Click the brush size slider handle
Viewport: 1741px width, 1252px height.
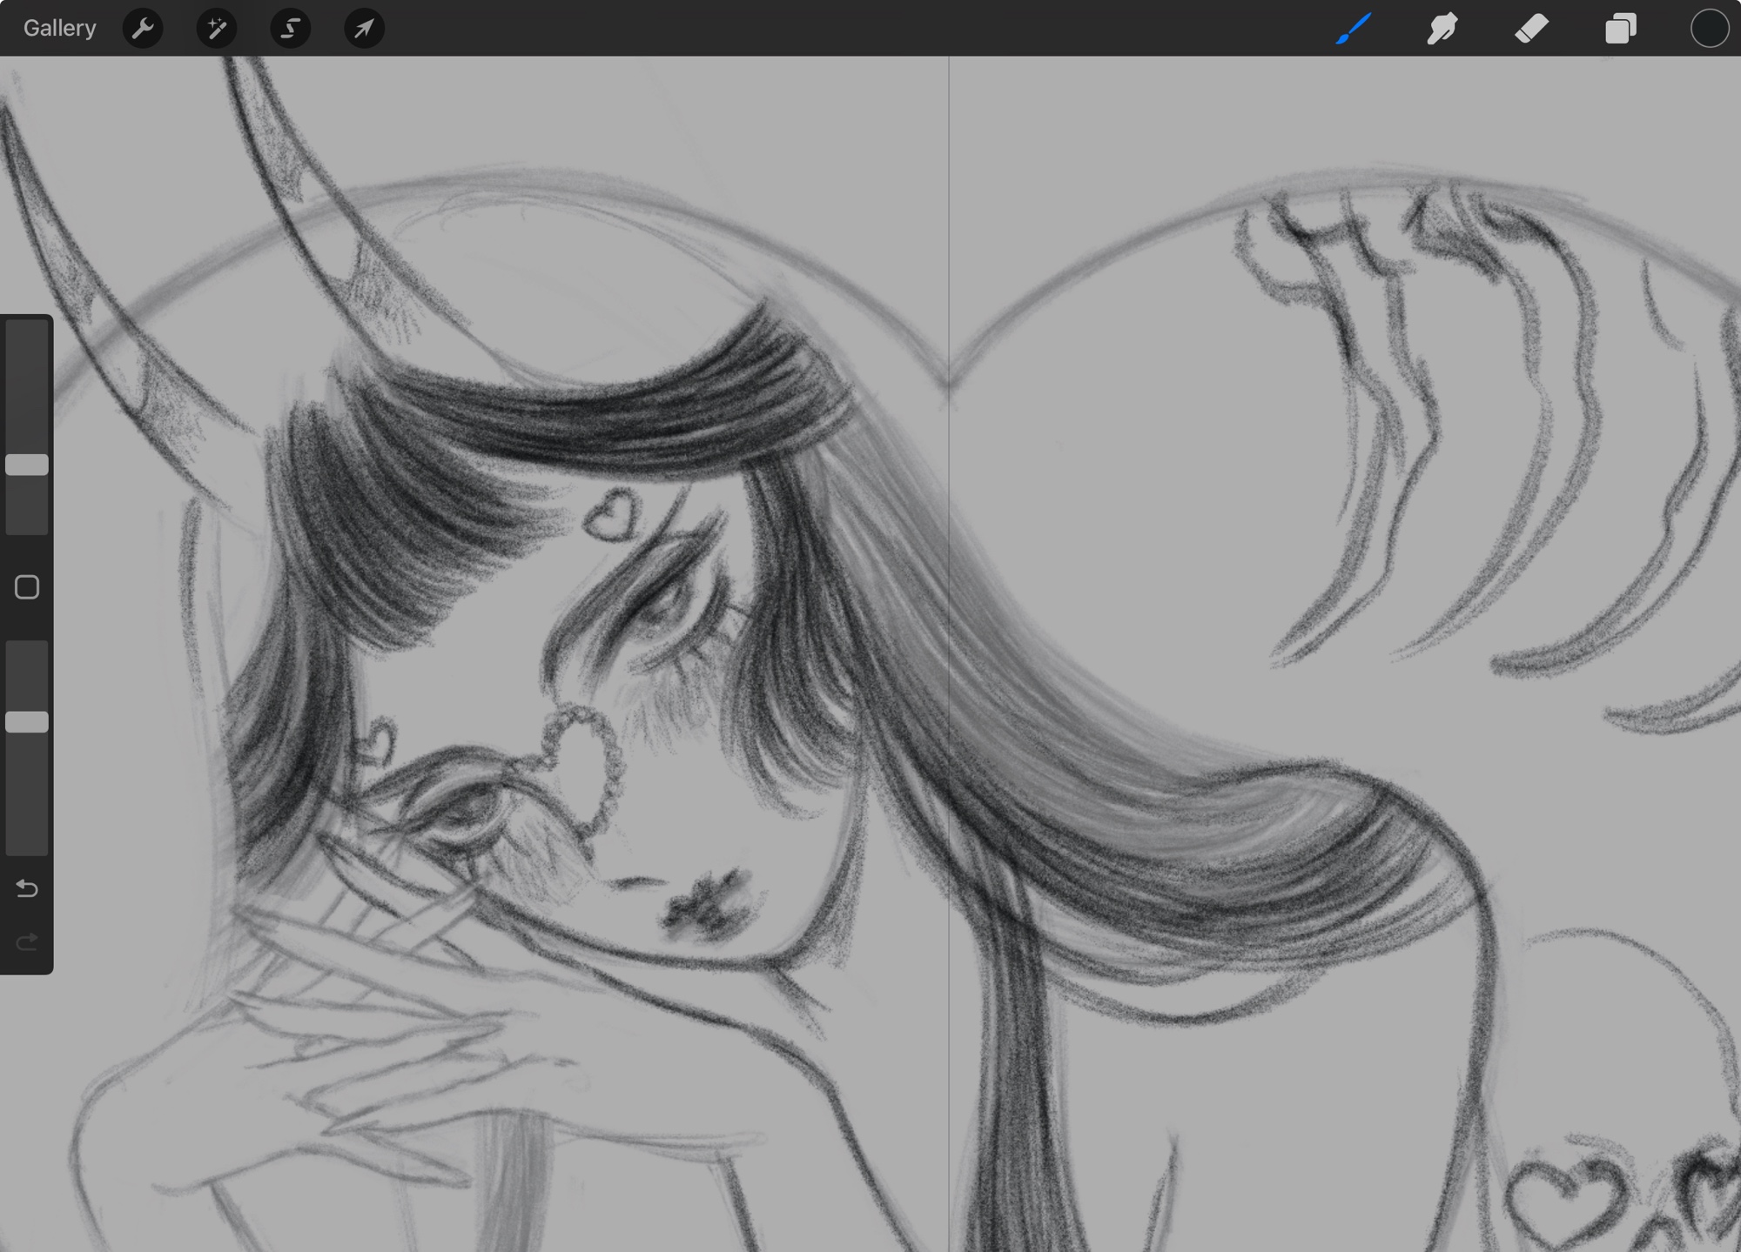pyautogui.click(x=27, y=465)
